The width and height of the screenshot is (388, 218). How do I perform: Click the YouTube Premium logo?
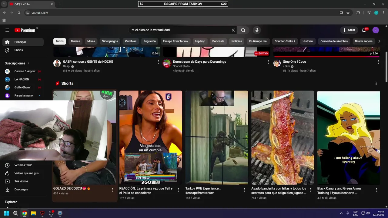pos(25,30)
